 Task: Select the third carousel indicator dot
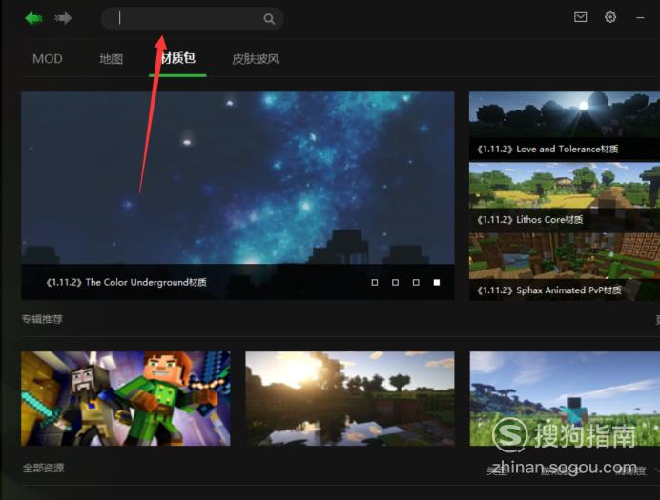tap(416, 282)
